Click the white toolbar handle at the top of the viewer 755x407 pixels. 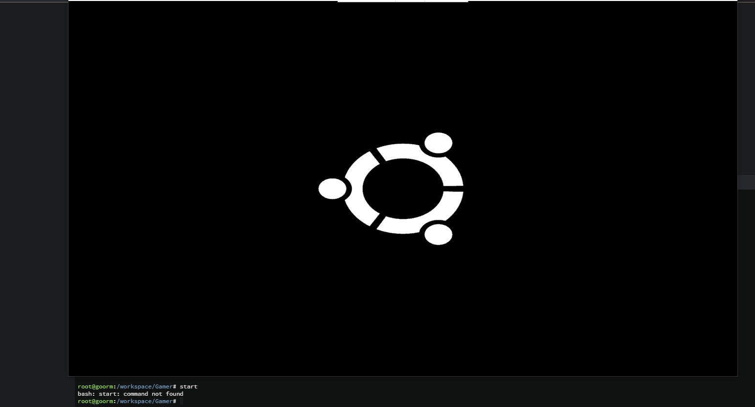(403, 1)
